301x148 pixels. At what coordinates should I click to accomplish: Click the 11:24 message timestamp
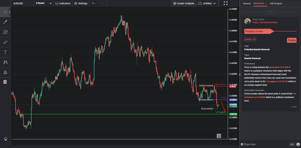tap(294, 107)
